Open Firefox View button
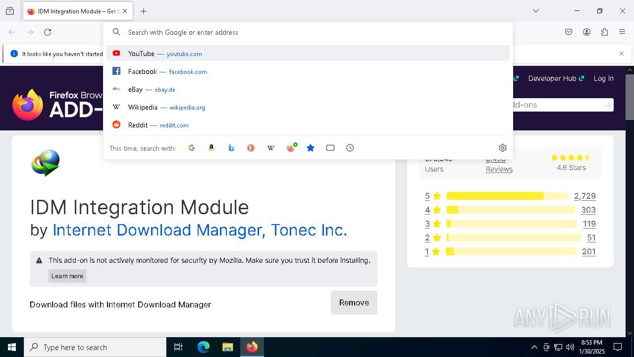 point(10,11)
